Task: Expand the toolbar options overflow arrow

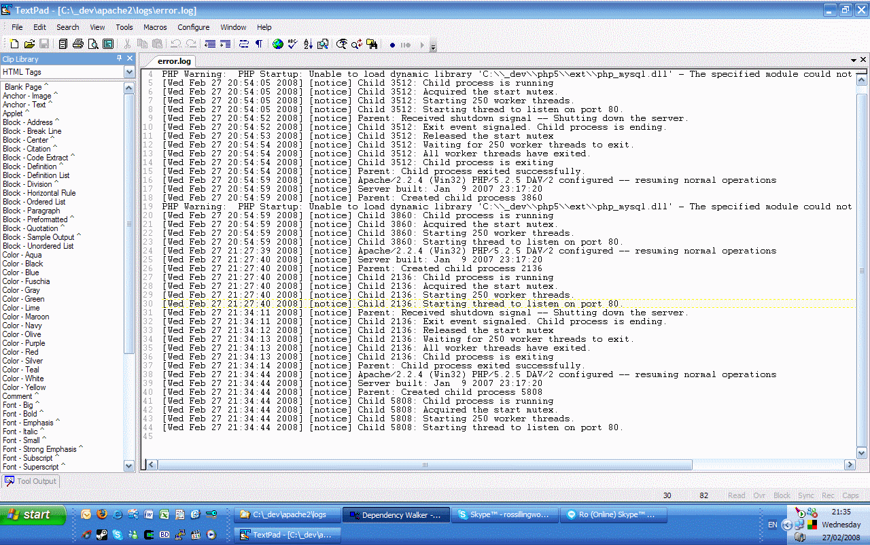Action: pos(434,46)
